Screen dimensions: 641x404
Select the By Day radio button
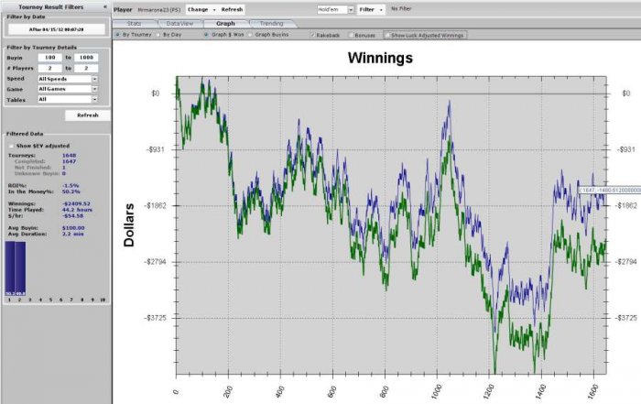tap(158, 35)
